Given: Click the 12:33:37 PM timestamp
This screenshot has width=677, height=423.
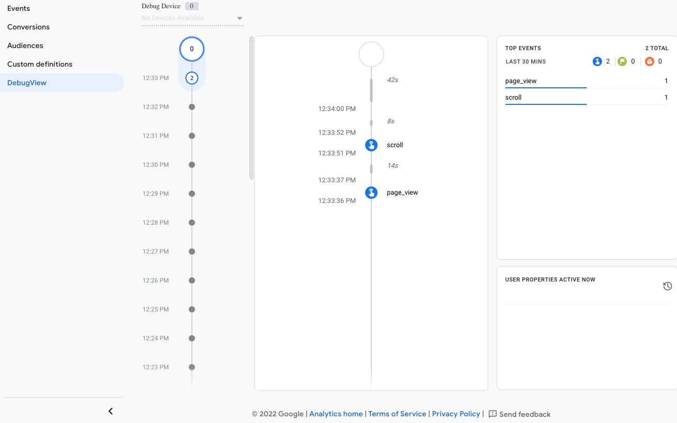Looking at the screenshot, I should 337,180.
